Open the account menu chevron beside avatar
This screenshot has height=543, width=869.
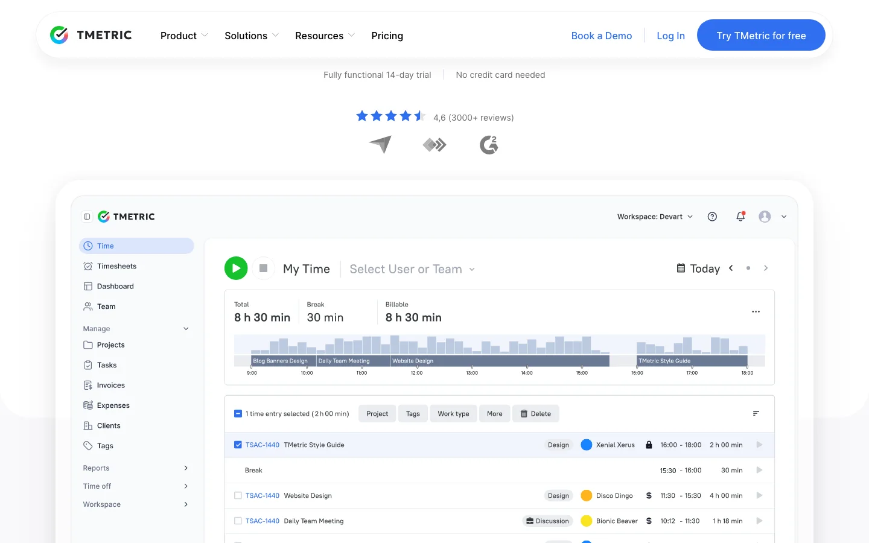[x=784, y=217]
